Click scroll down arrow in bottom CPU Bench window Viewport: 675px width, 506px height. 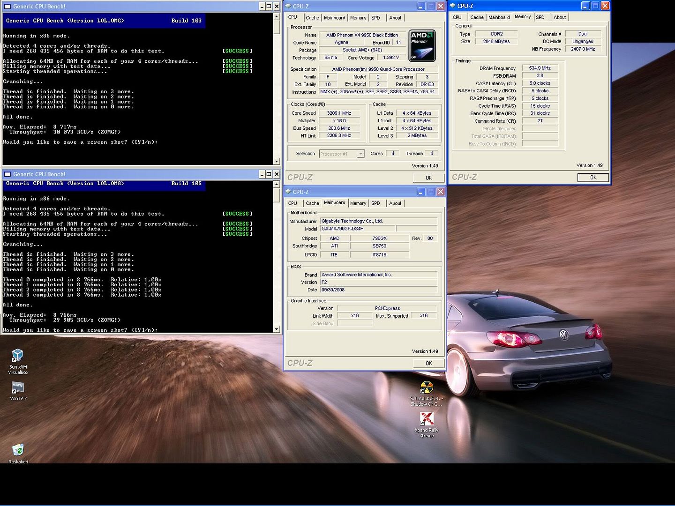tap(277, 329)
